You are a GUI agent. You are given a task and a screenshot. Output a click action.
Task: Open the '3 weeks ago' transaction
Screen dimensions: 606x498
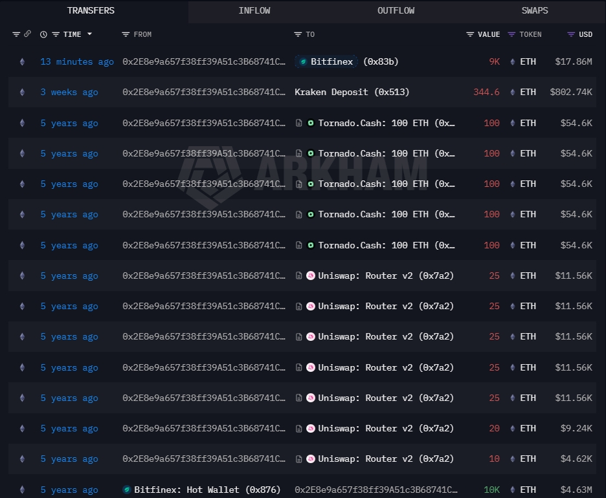coord(69,92)
